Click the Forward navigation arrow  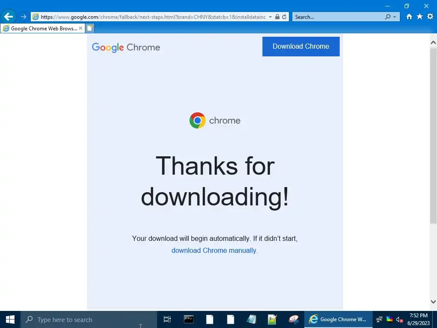[23, 17]
